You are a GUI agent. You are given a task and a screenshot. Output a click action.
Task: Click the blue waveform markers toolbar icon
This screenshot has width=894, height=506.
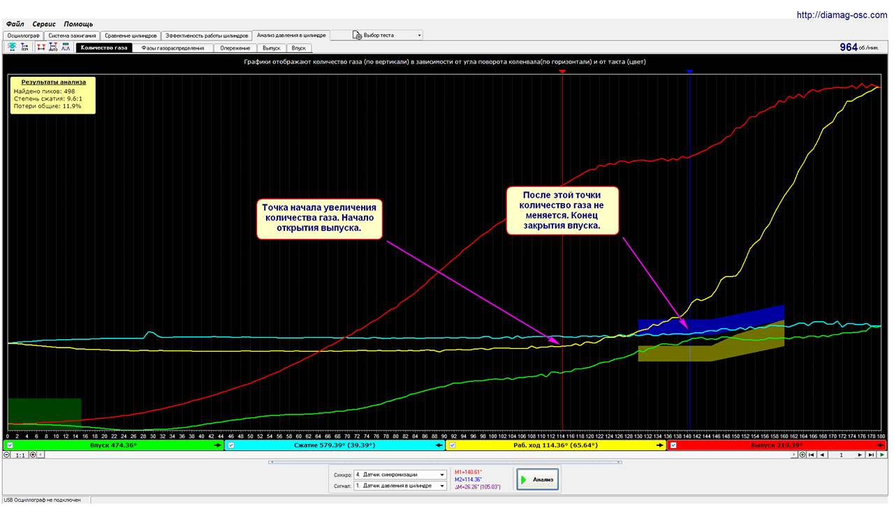66,47
